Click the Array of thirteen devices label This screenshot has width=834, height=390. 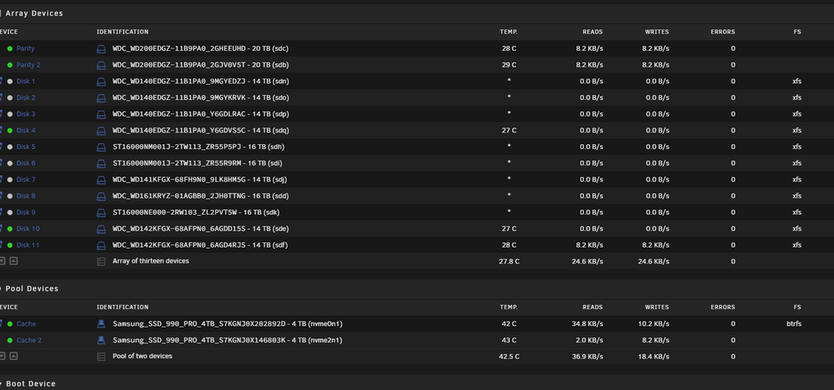click(x=150, y=262)
